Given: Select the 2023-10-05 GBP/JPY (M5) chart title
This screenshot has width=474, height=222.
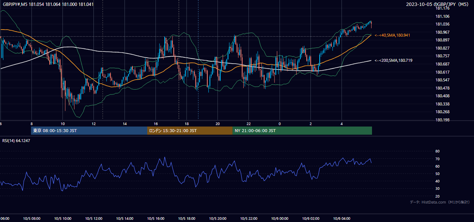Looking at the screenshot, I should [x=438, y=4].
